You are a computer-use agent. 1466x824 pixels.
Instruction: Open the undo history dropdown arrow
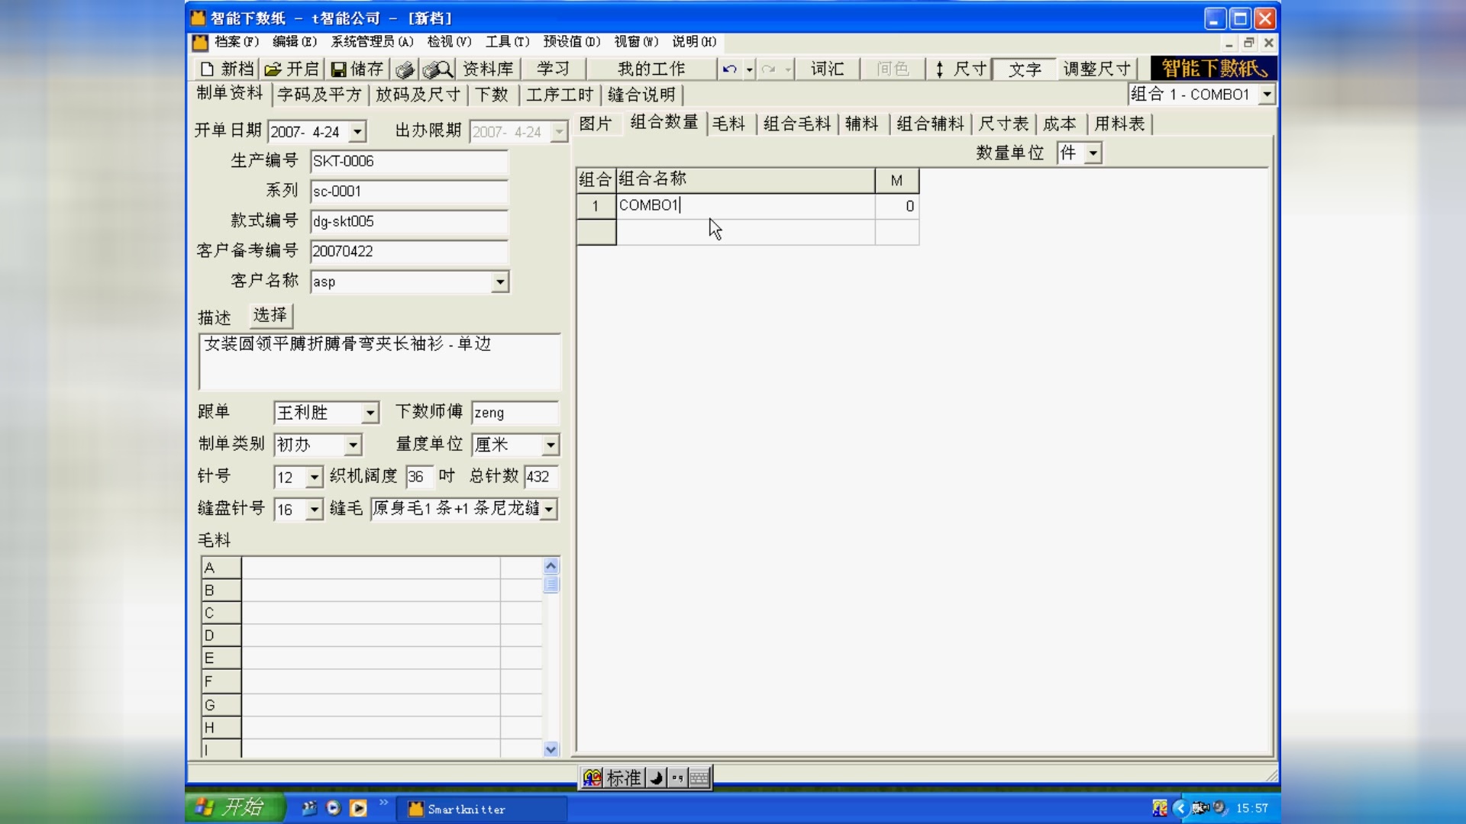(750, 69)
